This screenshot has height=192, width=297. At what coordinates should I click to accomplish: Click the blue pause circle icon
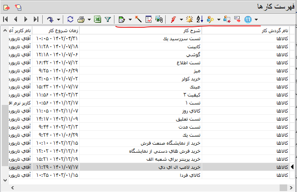coord(248,19)
